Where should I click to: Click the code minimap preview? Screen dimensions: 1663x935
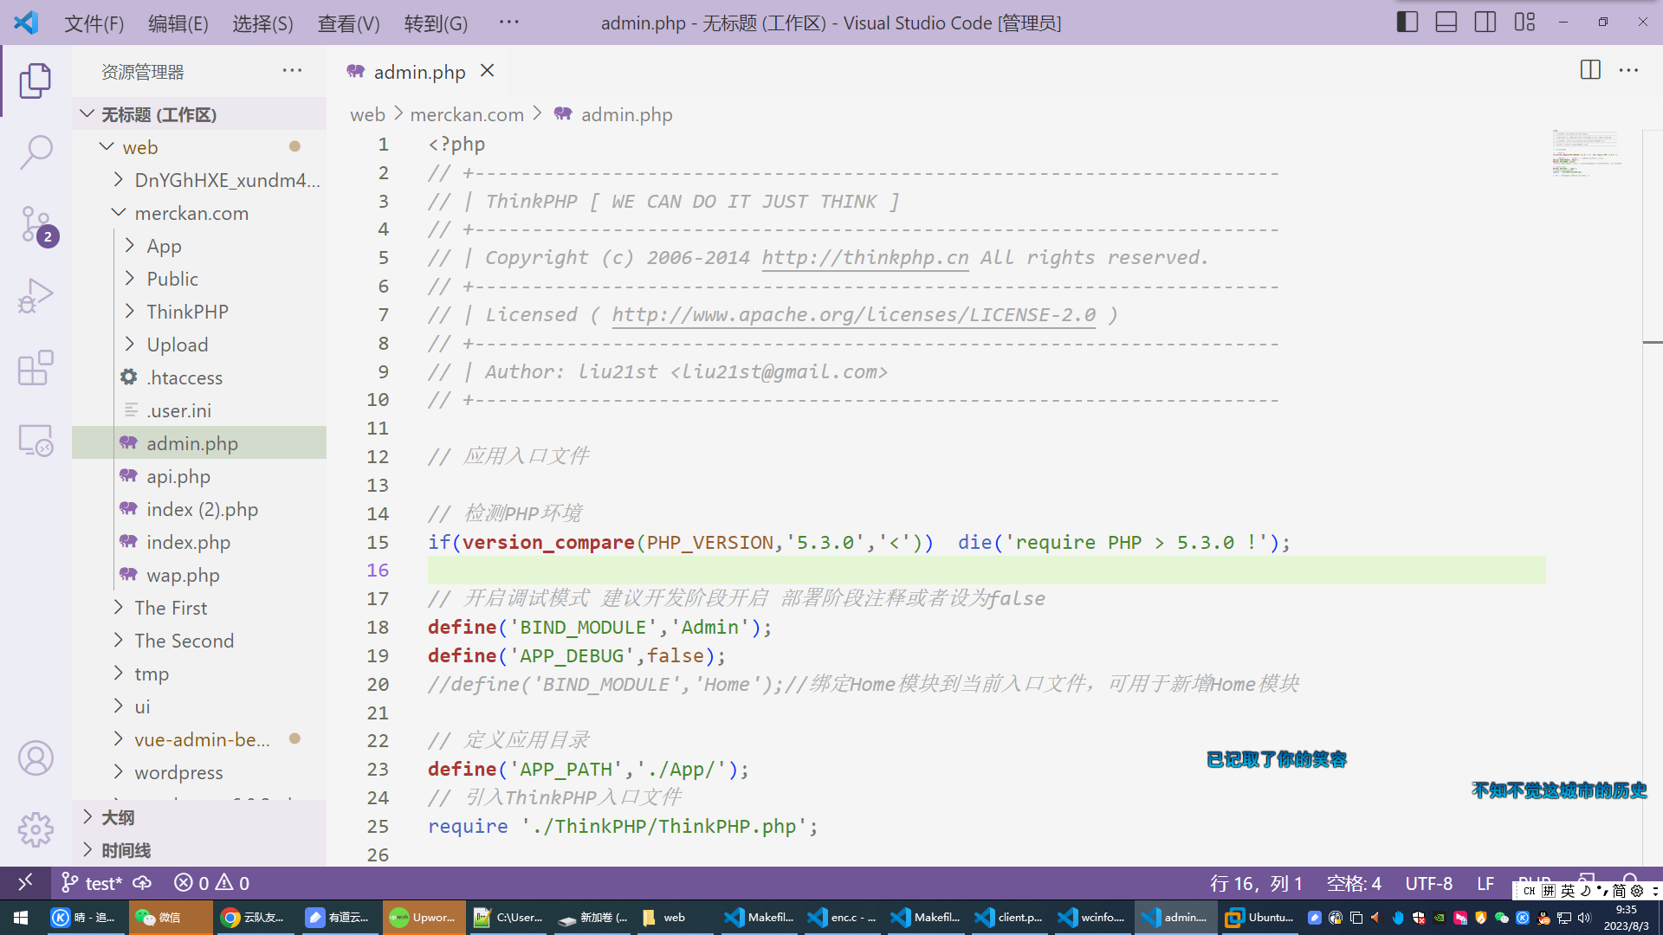coord(1585,154)
